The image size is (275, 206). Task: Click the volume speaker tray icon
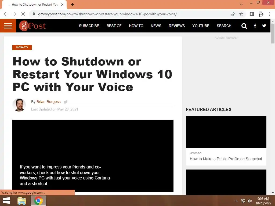pos(250,201)
